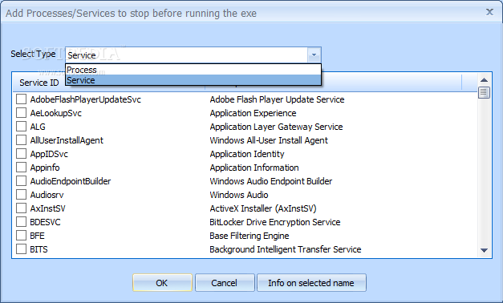This screenshot has width=503, height=303.
Task: Check the AxInstSV checkbox
Action: 21,208
